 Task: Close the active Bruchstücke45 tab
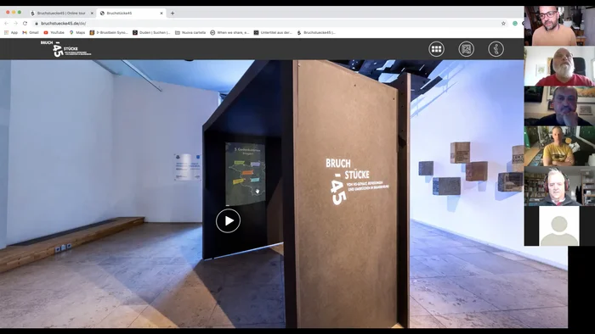tap(161, 13)
